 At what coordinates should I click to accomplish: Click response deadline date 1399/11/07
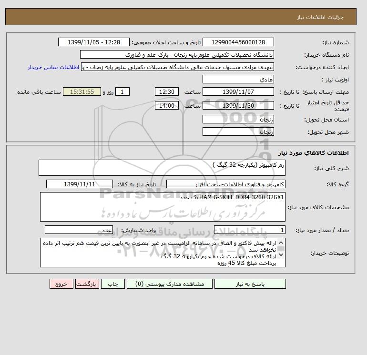coord(238,92)
